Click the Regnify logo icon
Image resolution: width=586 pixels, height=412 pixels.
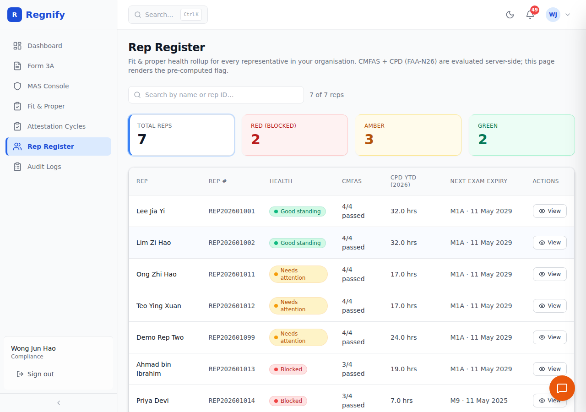[x=15, y=15]
